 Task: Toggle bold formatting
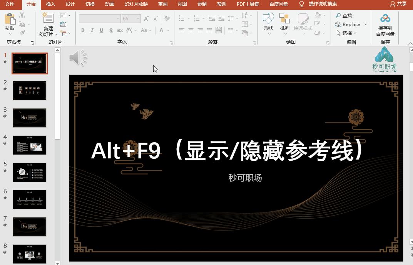click(x=83, y=30)
